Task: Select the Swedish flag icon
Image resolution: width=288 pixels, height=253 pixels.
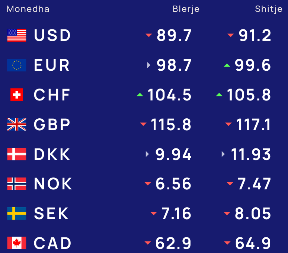Action: [17, 213]
